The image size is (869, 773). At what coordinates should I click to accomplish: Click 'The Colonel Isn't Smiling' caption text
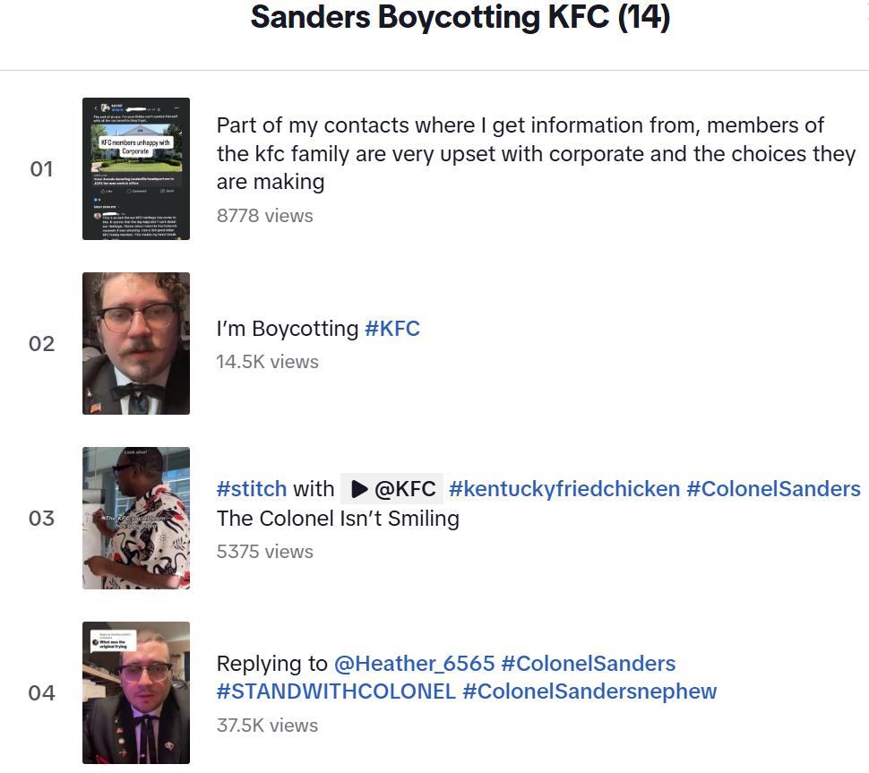click(x=338, y=519)
